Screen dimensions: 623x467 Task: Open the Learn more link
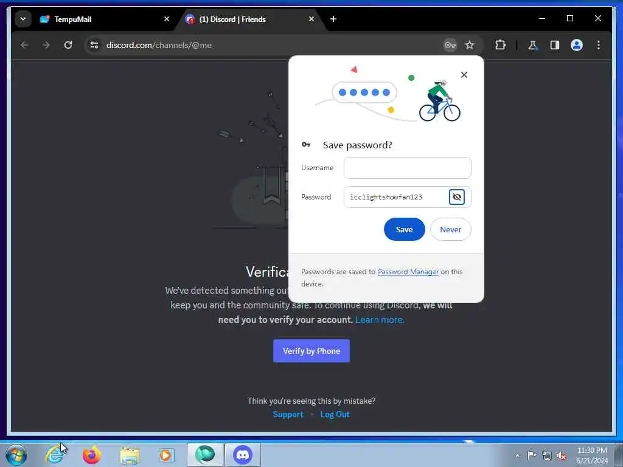point(380,320)
